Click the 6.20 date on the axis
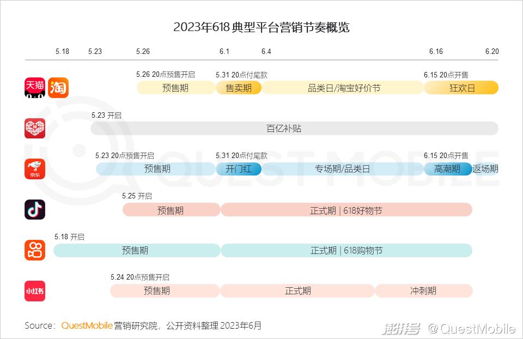The width and height of the screenshot is (523, 339). 492,51
